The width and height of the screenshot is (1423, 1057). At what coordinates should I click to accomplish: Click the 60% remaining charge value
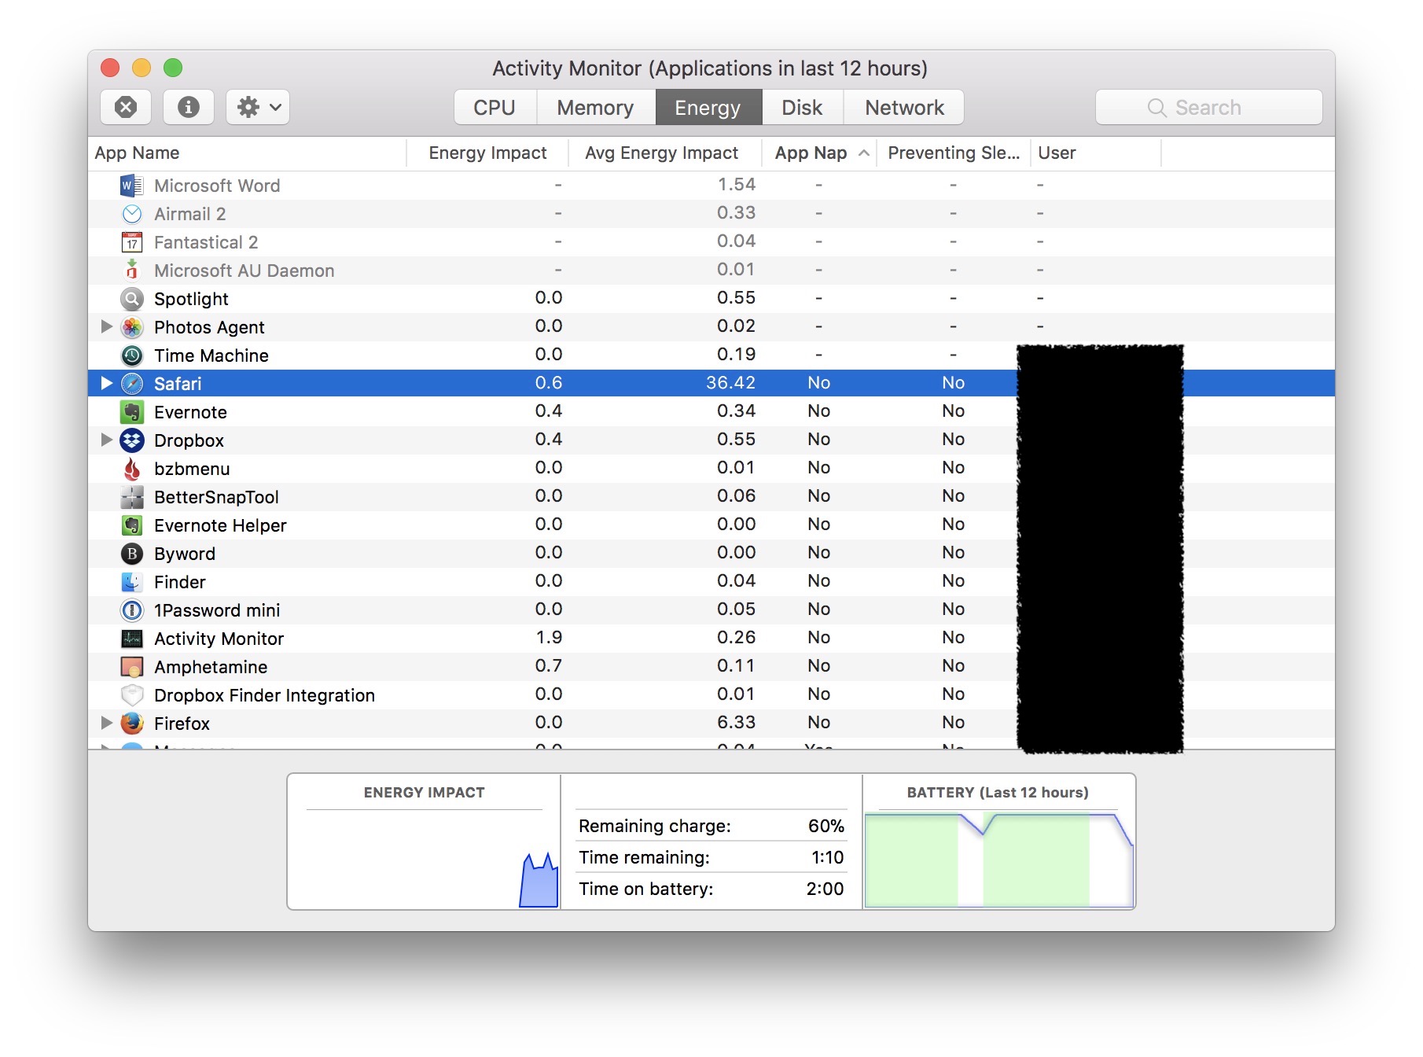825,826
